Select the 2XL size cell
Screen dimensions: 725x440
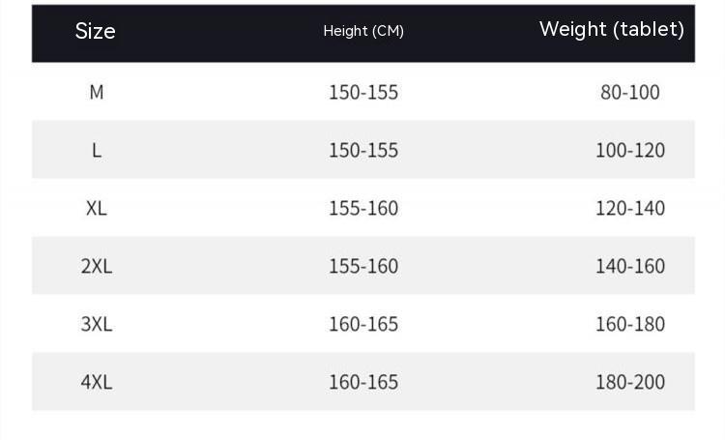click(x=97, y=266)
